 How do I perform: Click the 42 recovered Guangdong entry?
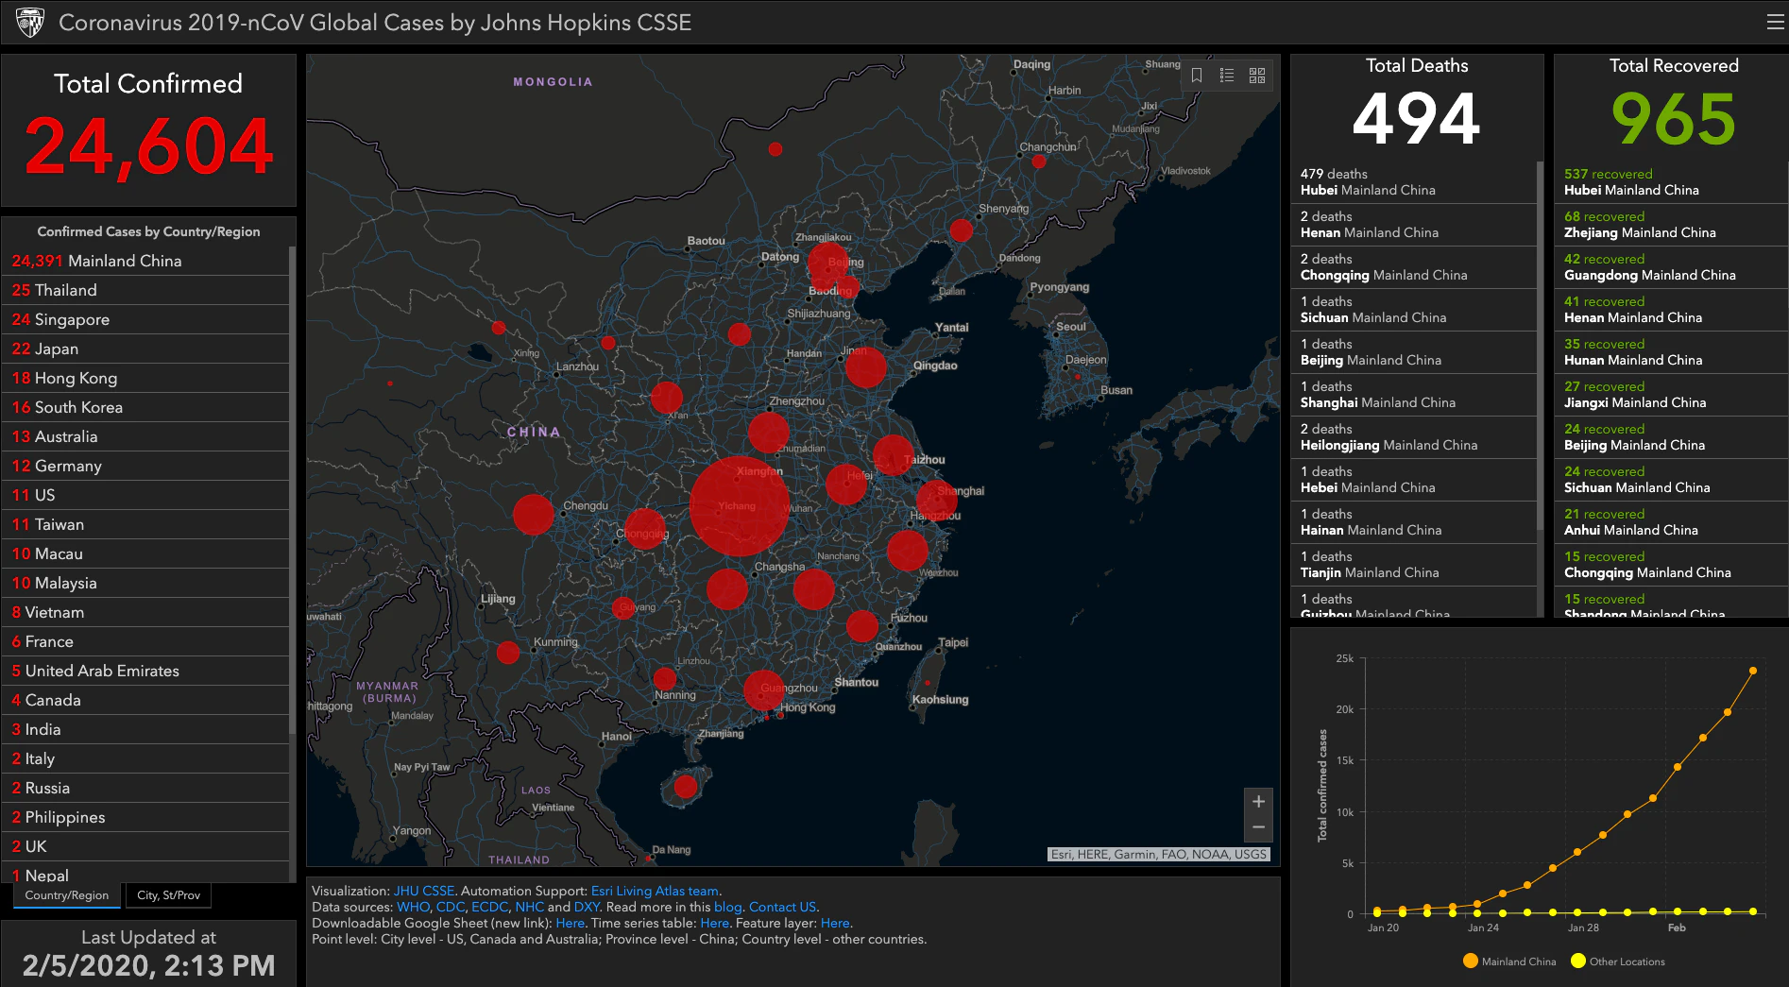tap(1670, 266)
